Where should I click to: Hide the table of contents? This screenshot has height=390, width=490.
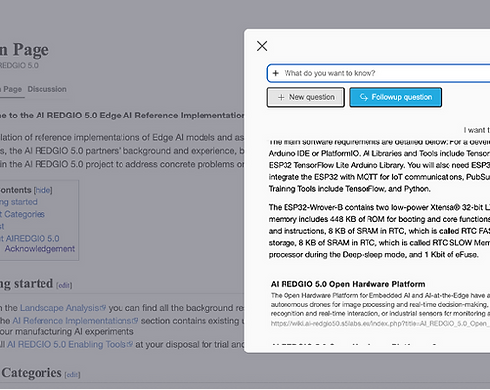[42, 190]
